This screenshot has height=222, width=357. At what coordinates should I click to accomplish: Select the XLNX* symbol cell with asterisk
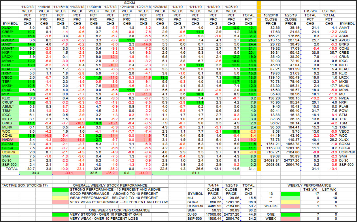(10, 28)
